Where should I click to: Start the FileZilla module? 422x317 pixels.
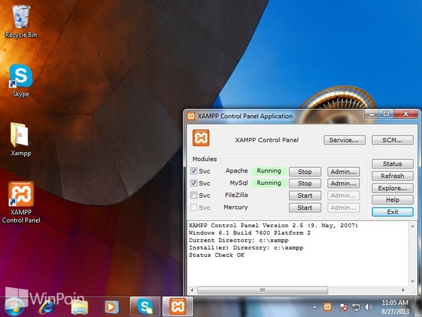[x=305, y=195]
